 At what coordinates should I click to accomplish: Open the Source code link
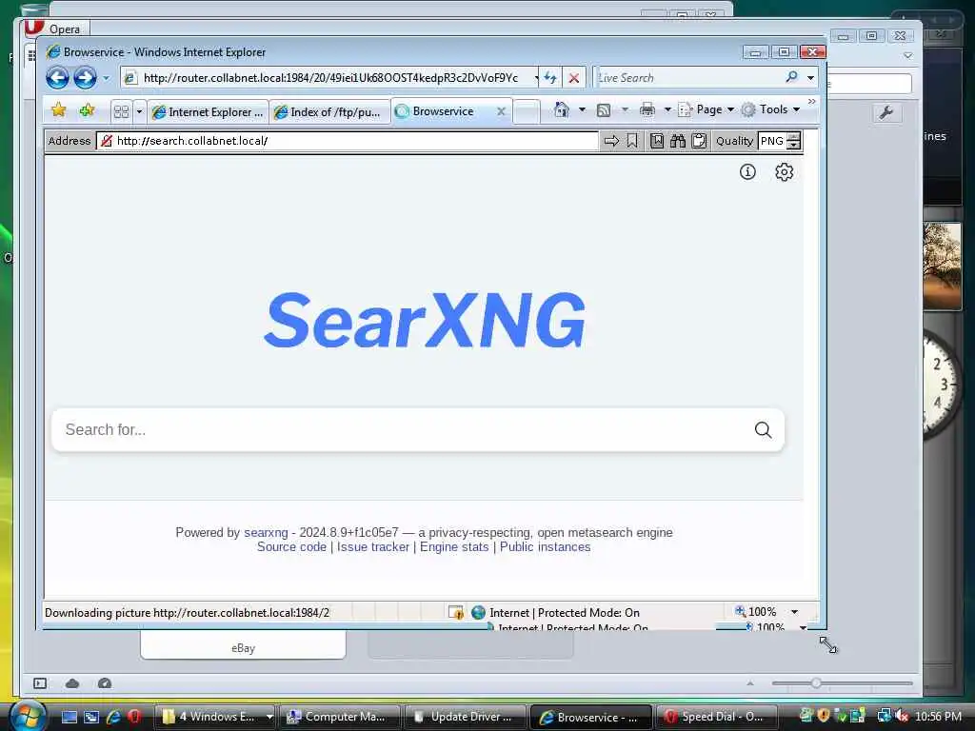pos(291,547)
